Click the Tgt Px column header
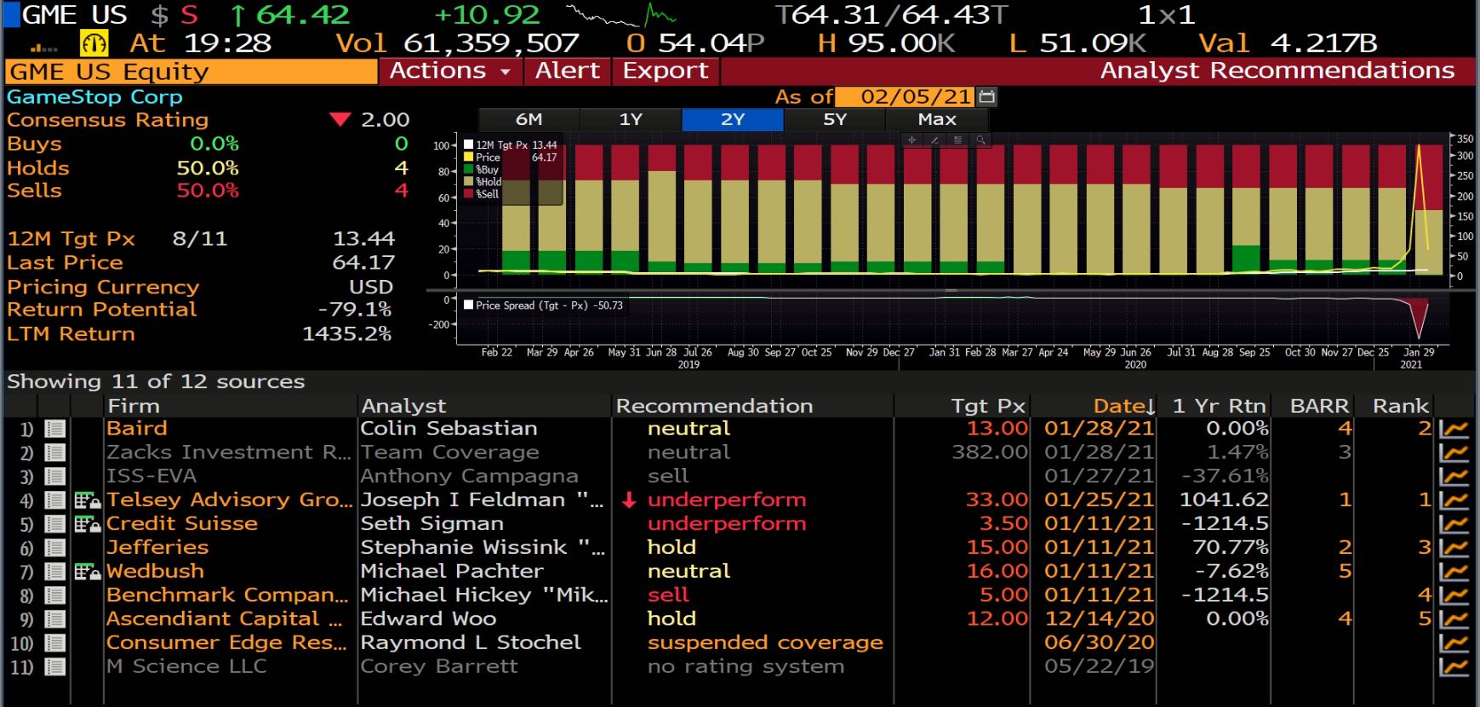 (x=988, y=406)
